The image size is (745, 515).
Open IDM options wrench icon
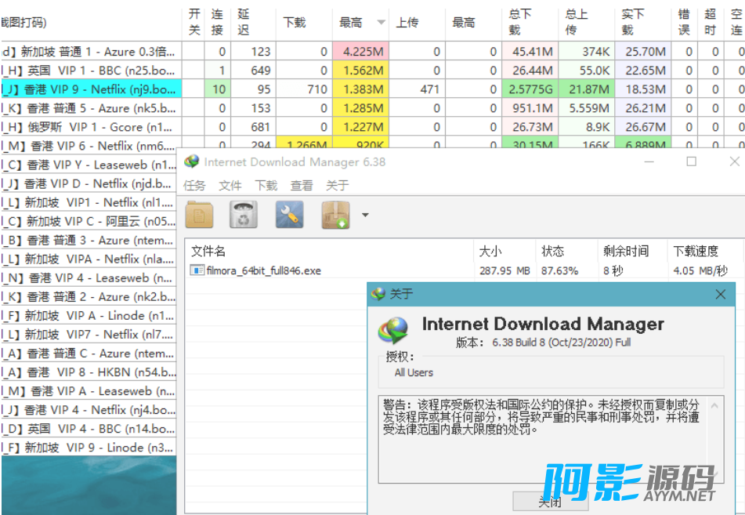coord(289,215)
